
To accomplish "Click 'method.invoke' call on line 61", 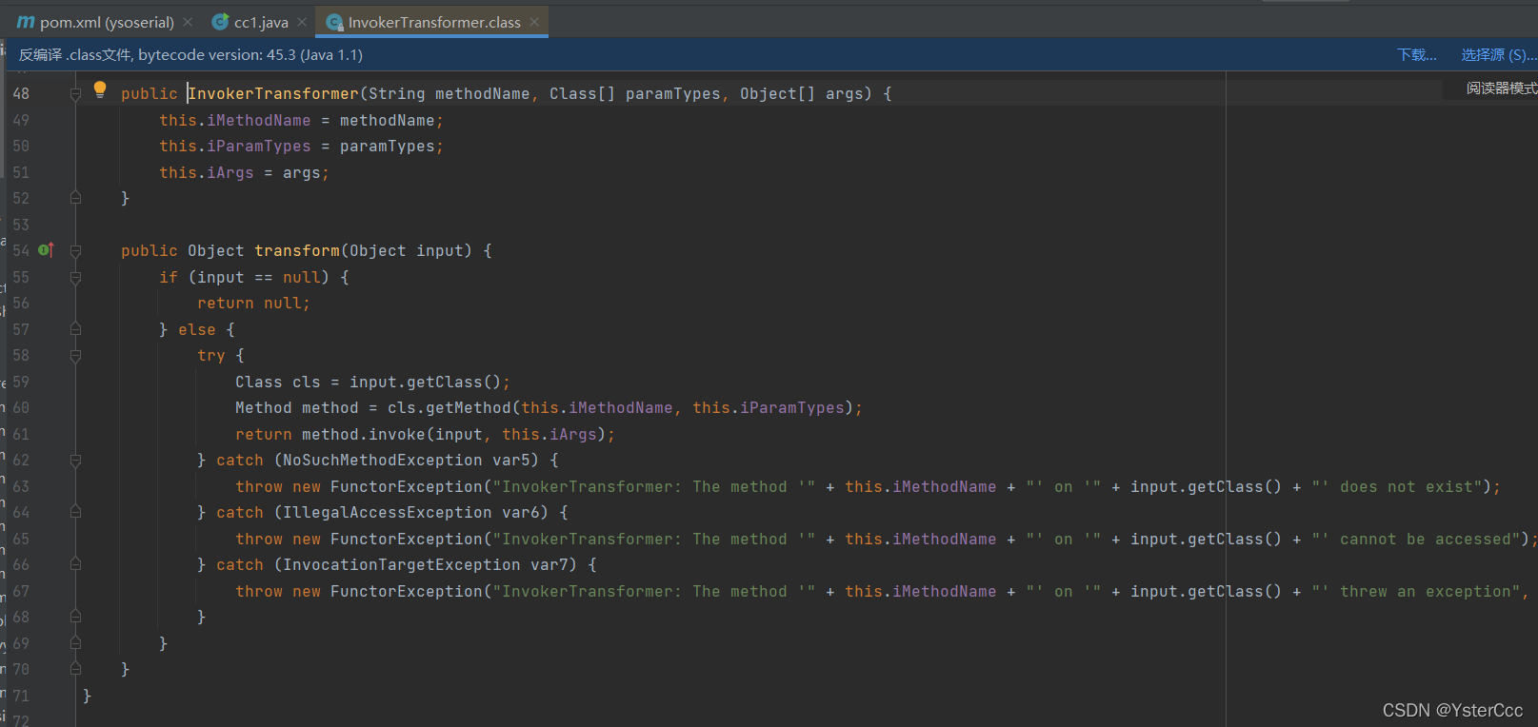I will (x=364, y=434).
